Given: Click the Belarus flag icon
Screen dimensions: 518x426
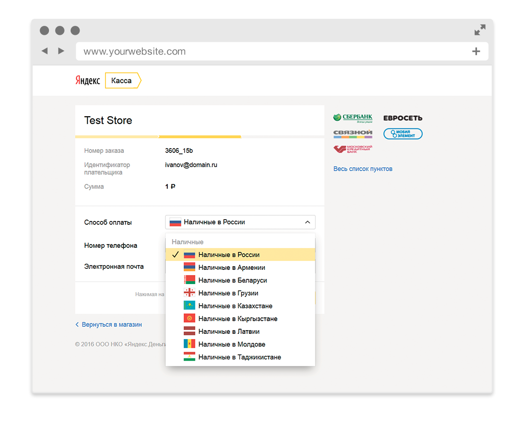Looking at the screenshot, I should point(189,280).
